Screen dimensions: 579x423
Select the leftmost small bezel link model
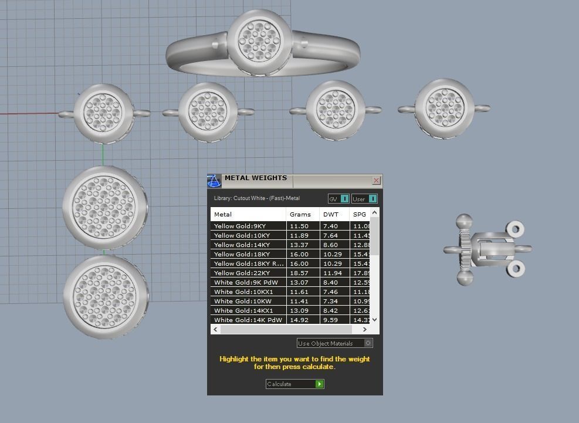pos(104,113)
